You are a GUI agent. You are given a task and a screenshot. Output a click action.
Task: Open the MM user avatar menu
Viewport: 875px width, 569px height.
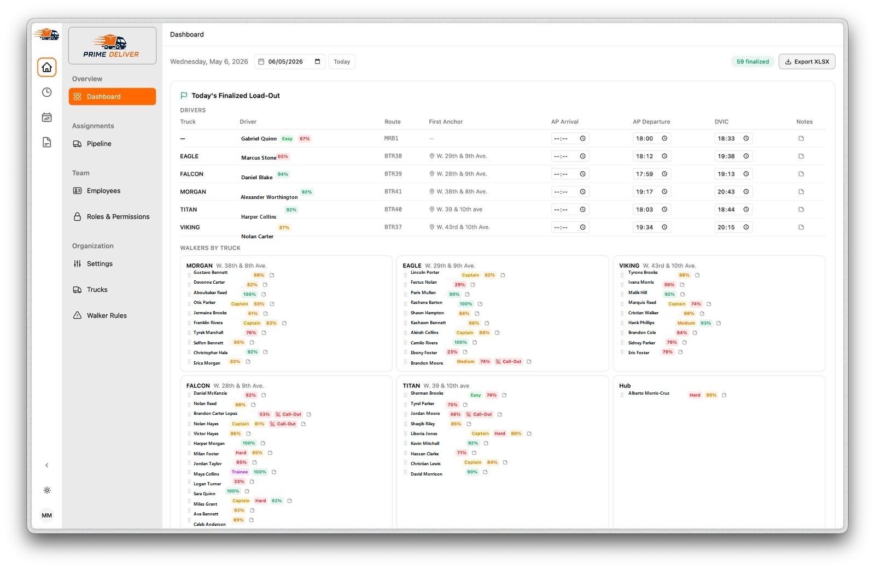coord(47,515)
